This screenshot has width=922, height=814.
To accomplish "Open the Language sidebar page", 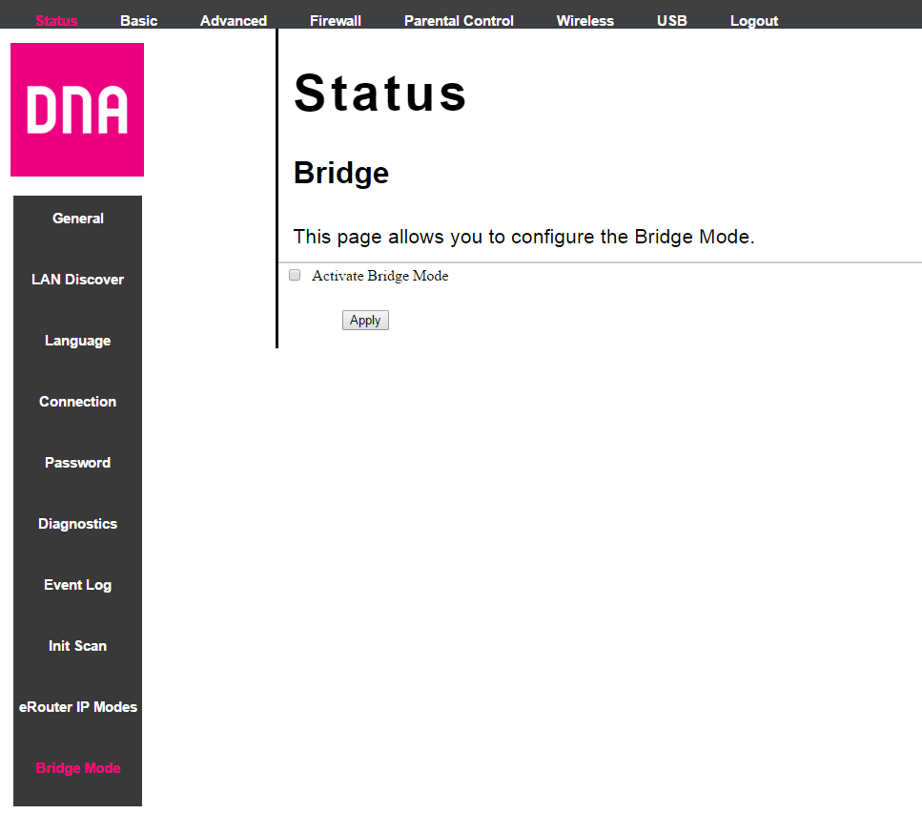I will (78, 341).
